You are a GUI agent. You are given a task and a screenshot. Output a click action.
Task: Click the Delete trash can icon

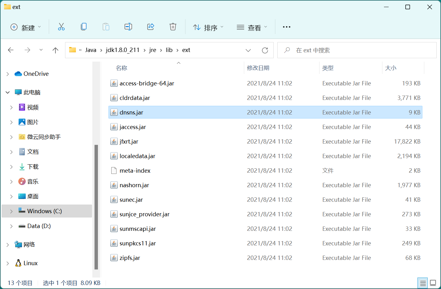tap(173, 27)
